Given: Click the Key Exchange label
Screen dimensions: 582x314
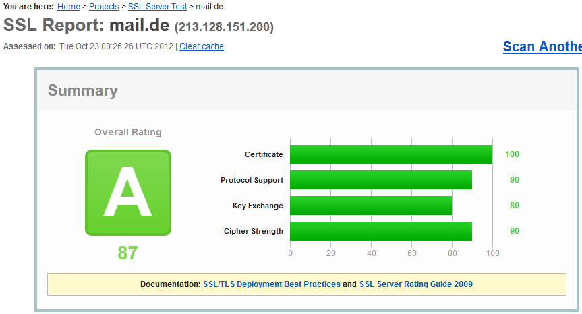Looking at the screenshot, I should point(258,206).
